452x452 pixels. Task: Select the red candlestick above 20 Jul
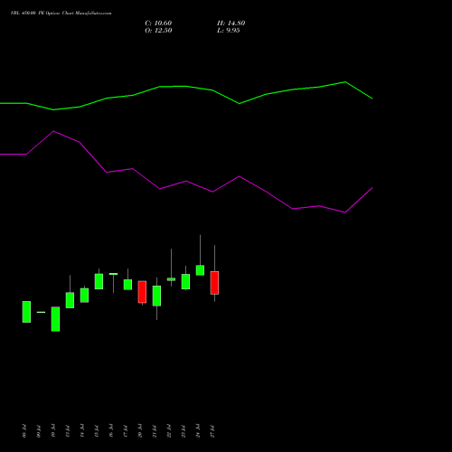pos(142,292)
